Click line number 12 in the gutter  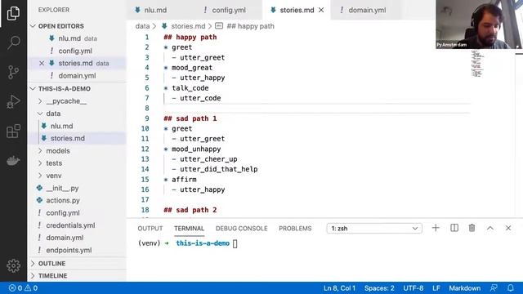[x=145, y=149]
